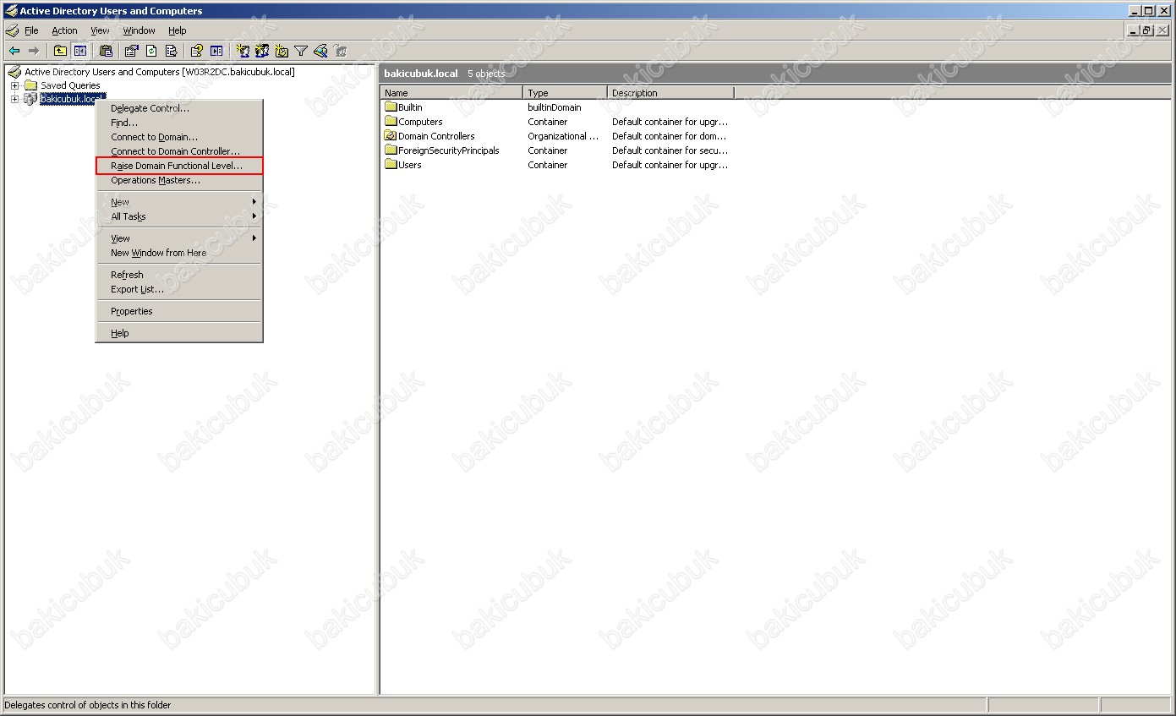
Task: Create a new organizational unit via toolbar icon
Action: pos(282,51)
